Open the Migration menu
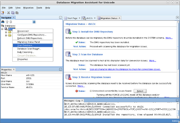The width and height of the screenshot is (180, 123). tap(28, 8)
